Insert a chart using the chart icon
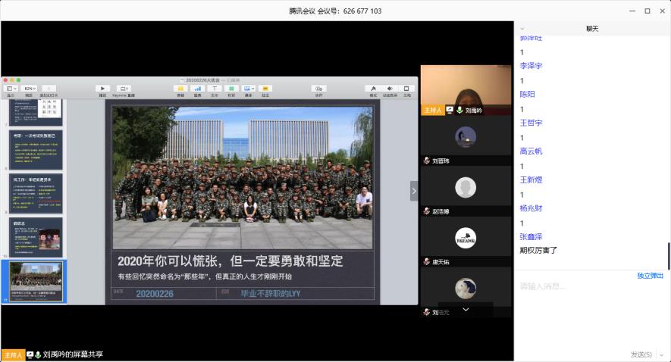This screenshot has width=671, height=362. click(198, 89)
